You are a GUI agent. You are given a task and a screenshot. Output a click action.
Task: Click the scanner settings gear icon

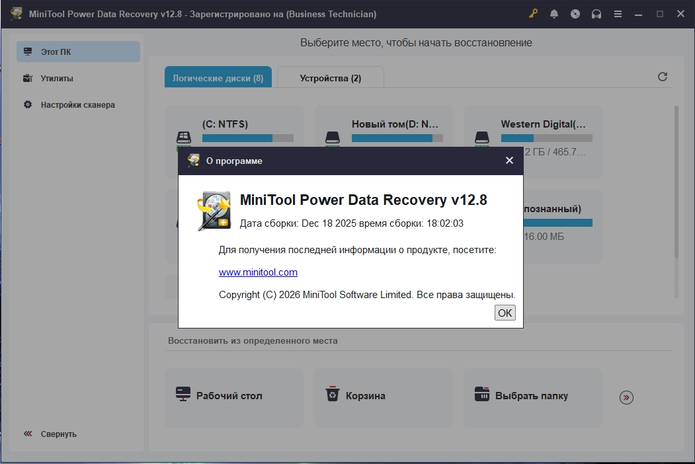click(28, 104)
